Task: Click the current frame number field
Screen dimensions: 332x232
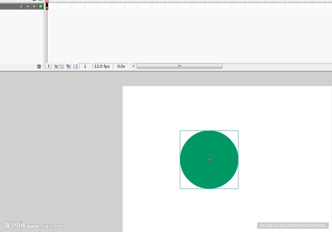Action: coord(85,66)
